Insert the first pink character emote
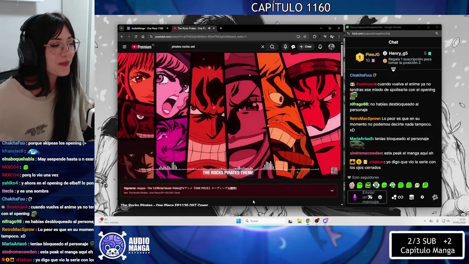This screenshot has height=264, width=469. point(352,185)
